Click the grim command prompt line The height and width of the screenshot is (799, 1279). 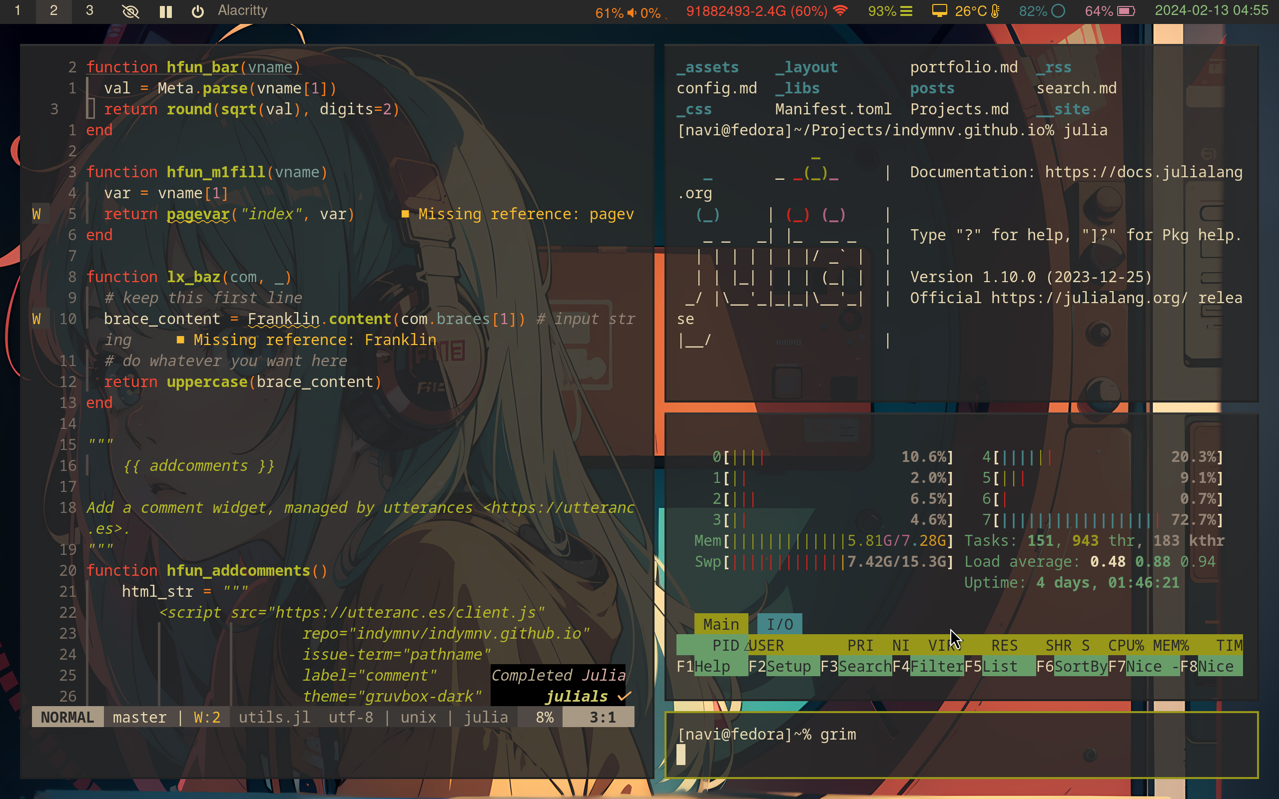click(766, 735)
